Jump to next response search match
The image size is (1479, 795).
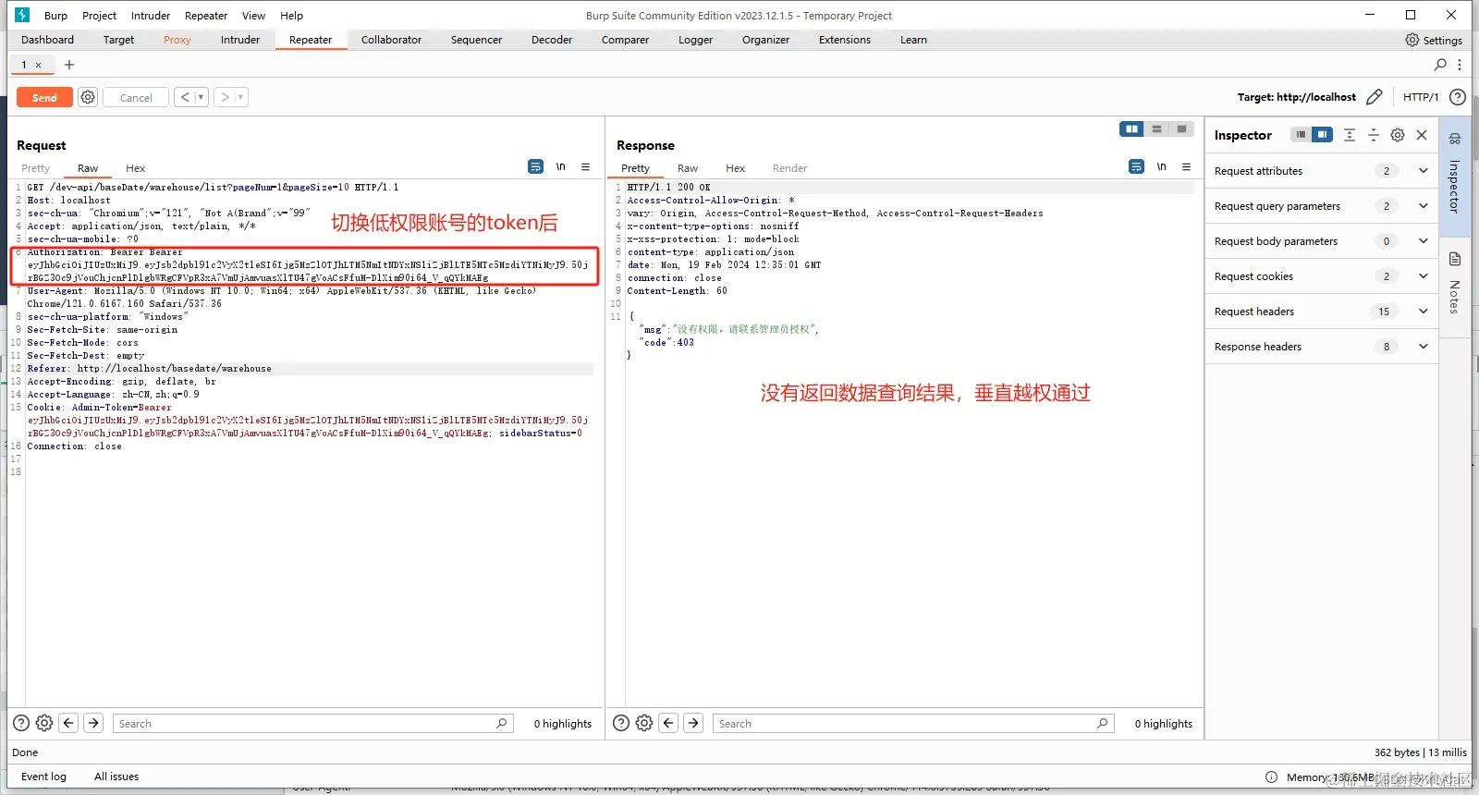693,723
